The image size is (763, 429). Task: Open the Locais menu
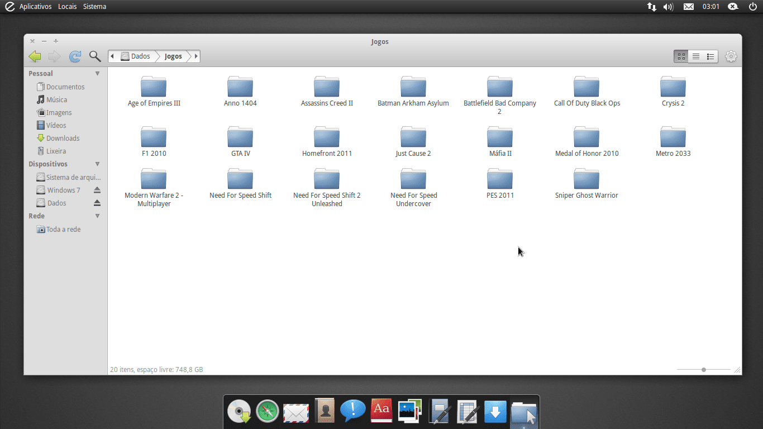[x=67, y=7]
